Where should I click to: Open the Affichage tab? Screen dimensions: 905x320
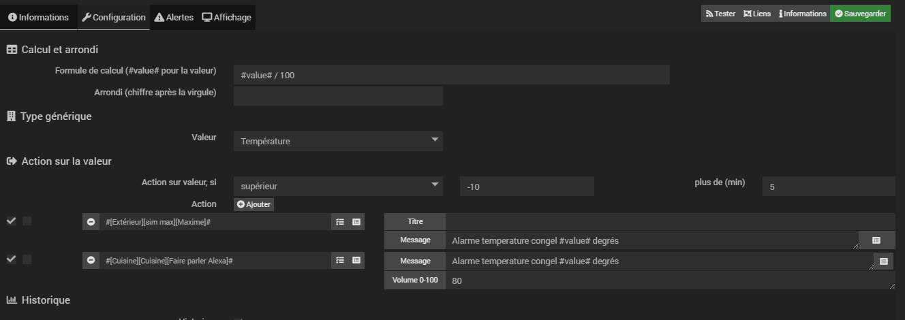click(227, 17)
